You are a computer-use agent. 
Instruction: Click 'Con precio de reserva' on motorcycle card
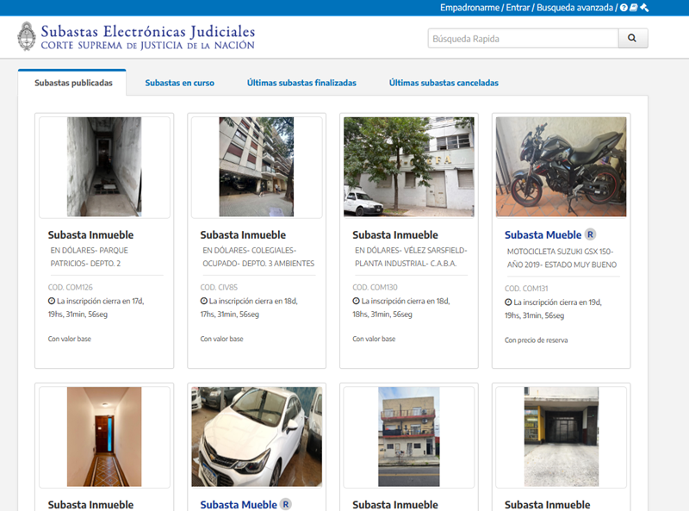tap(536, 340)
